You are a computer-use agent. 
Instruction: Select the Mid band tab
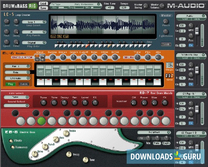(x=60, y=37)
